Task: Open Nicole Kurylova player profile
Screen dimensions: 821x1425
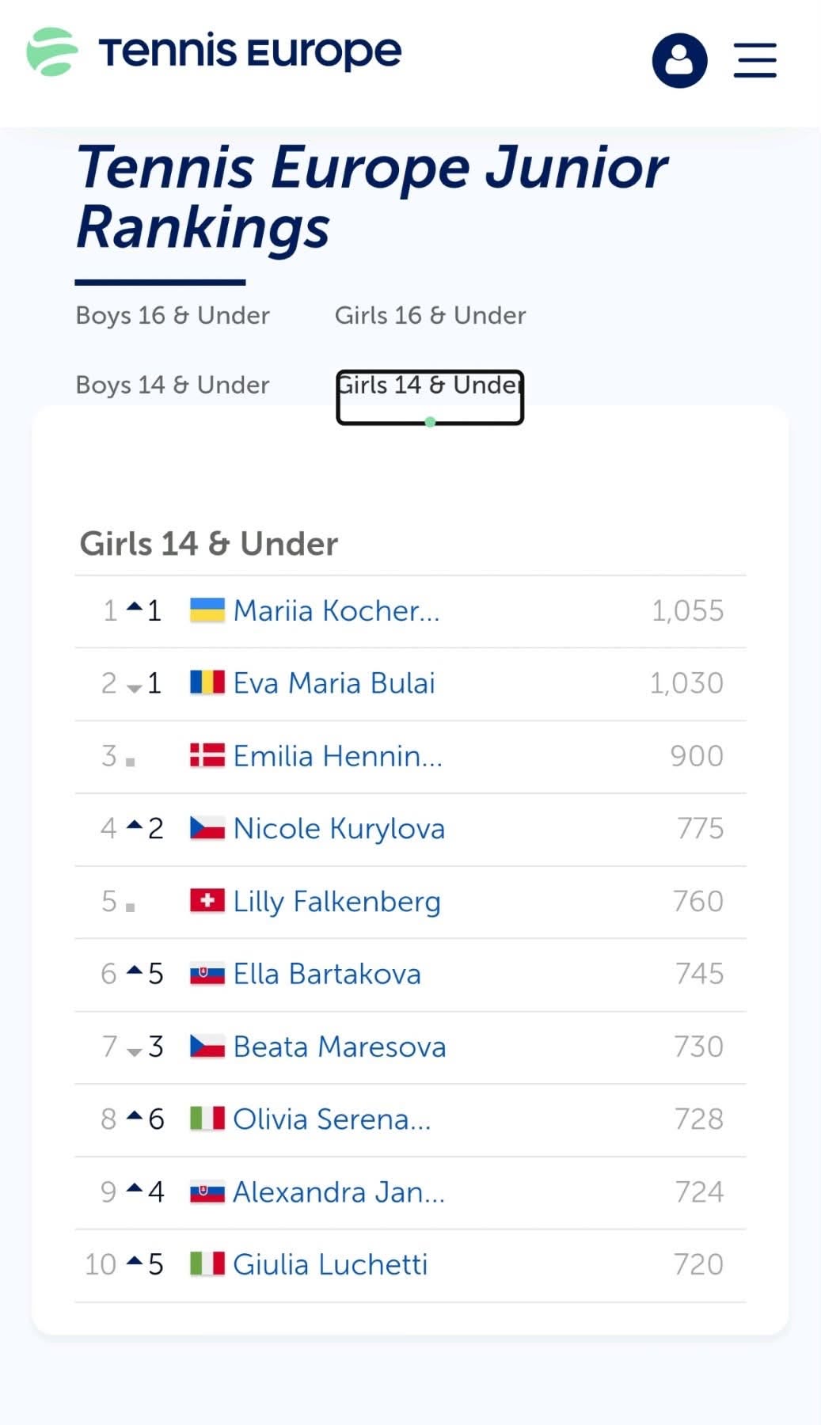Action: tap(339, 828)
